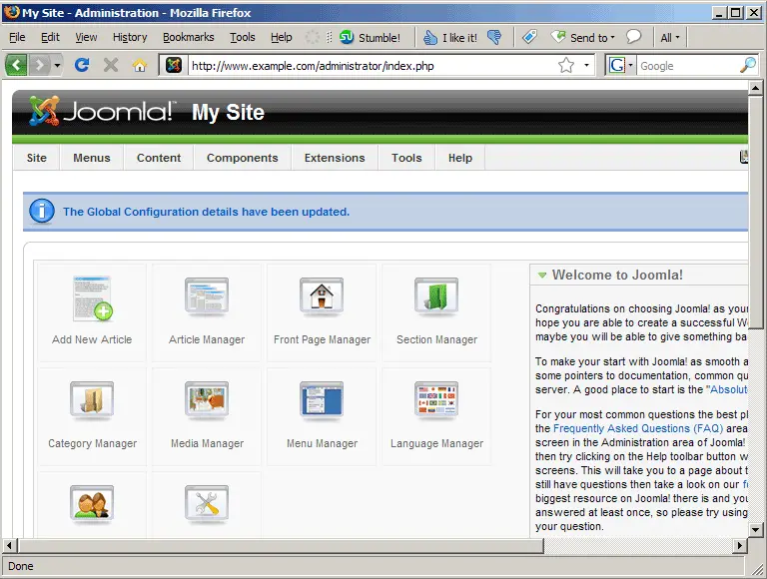The height and width of the screenshot is (579, 767).
Task: Open the Send to dropdown
Action: point(583,38)
